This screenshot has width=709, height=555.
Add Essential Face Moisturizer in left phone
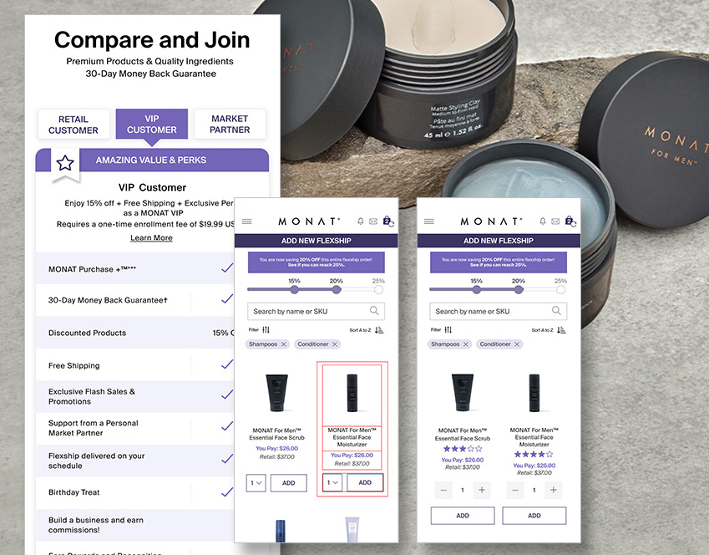(365, 482)
